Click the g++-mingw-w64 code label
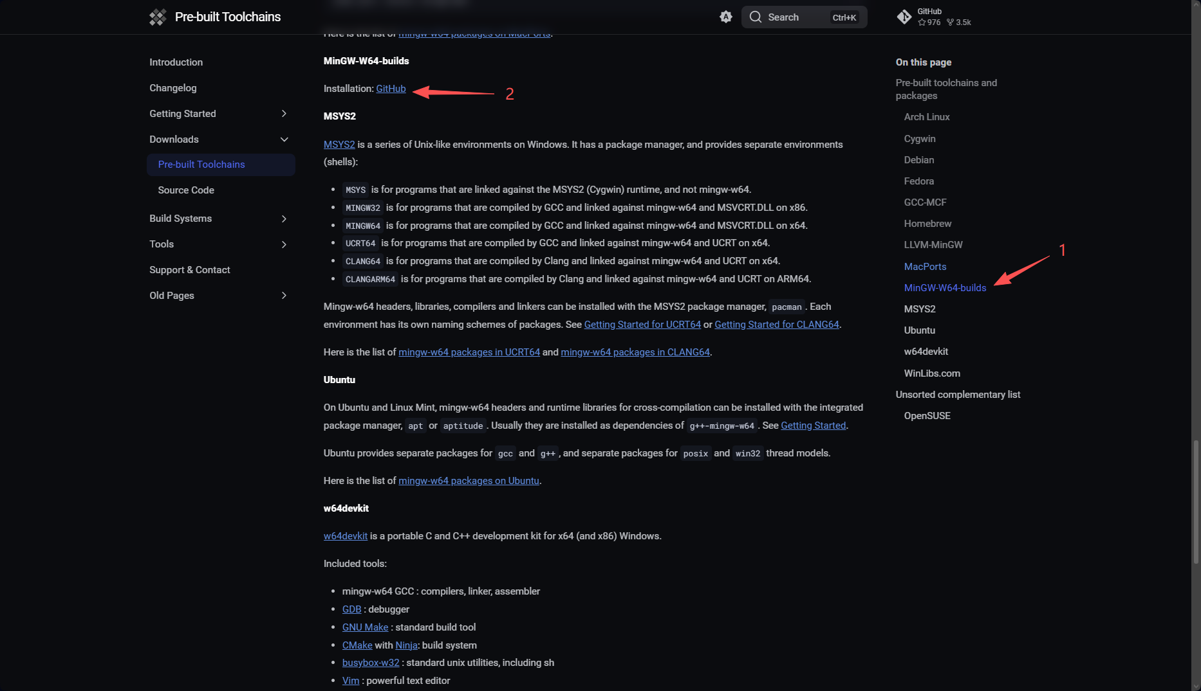This screenshot has width=1201, height=691. 722,426
